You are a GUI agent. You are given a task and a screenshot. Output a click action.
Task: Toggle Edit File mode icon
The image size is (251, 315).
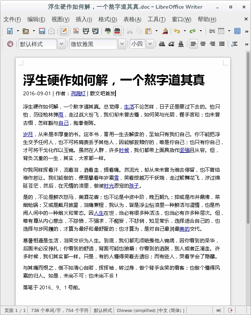tap(64, 31)
